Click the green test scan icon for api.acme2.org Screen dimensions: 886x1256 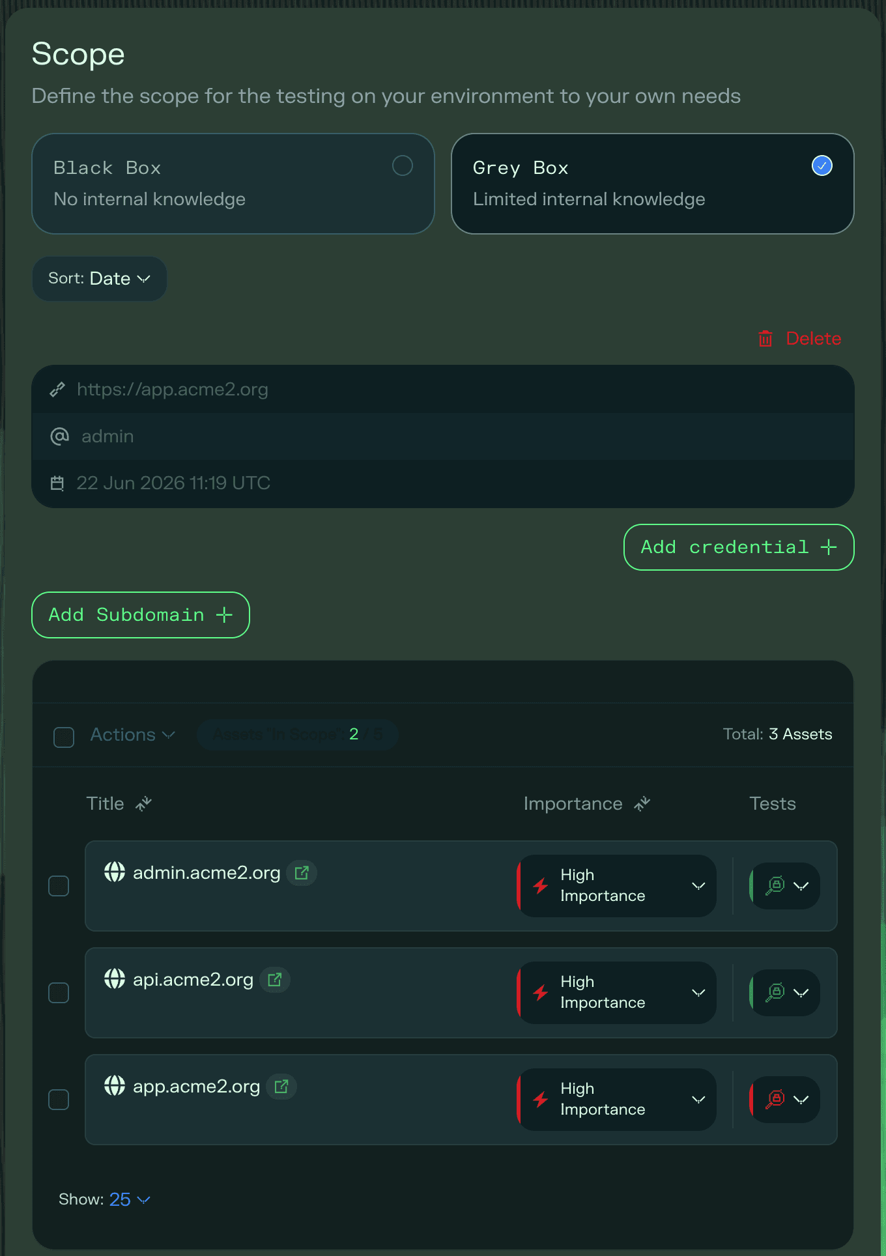775,993
